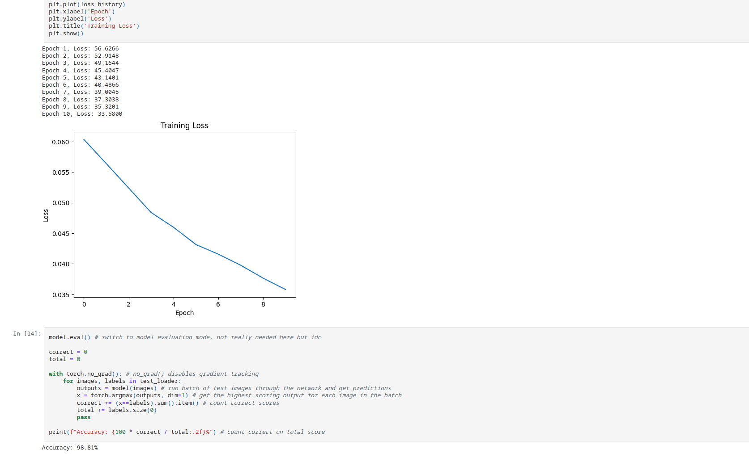Click the training loss plot image

click(170, 219)
